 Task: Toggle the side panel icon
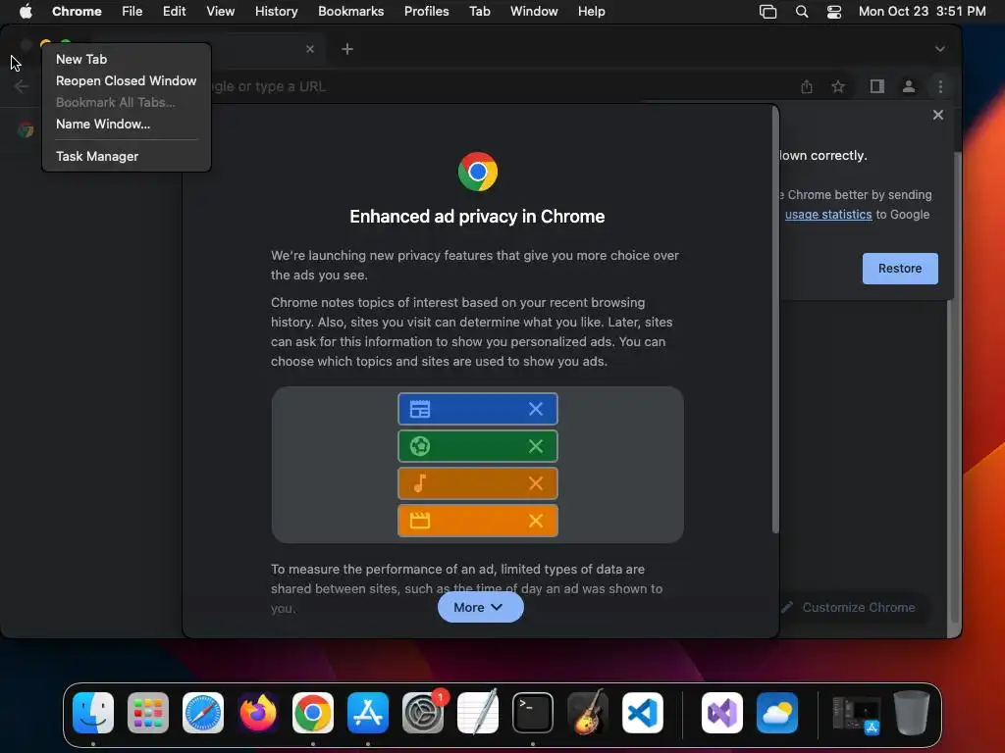876,86
